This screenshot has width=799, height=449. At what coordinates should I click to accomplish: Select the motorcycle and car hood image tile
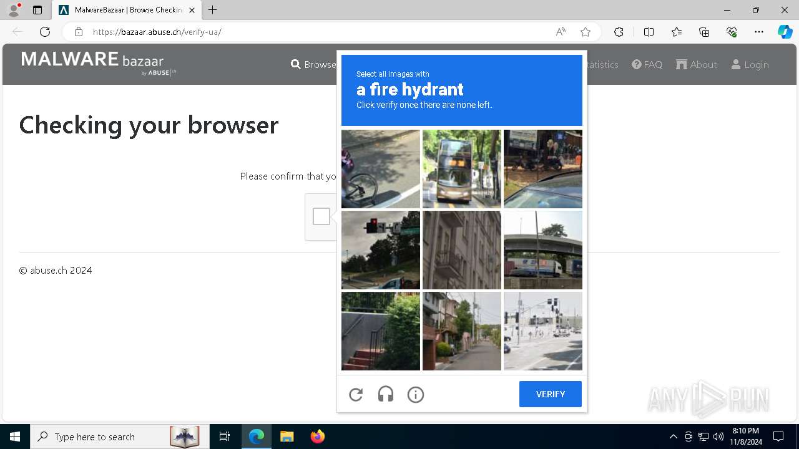pos(543,169)
